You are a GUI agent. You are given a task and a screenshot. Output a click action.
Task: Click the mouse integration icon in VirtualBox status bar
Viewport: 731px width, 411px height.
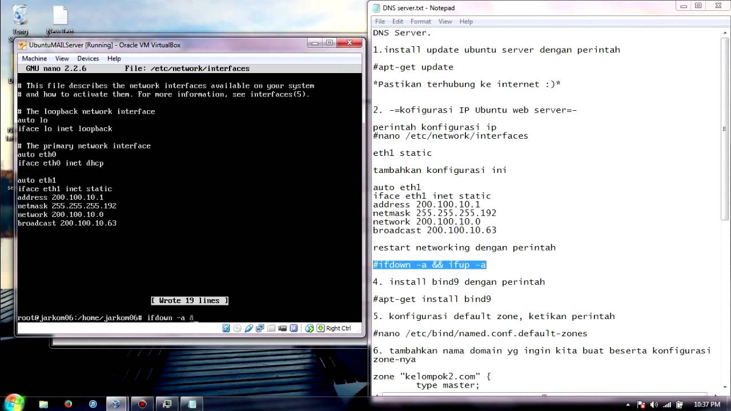(x=310, y=328)
